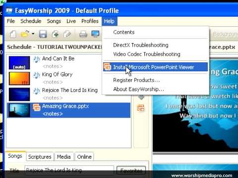
Task: Click the EasyWorship title bar icon
Action: 9,10
